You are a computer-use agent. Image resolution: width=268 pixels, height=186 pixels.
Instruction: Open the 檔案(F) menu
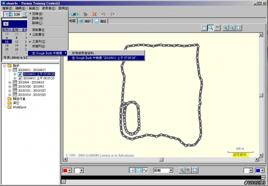click(7, 8)
